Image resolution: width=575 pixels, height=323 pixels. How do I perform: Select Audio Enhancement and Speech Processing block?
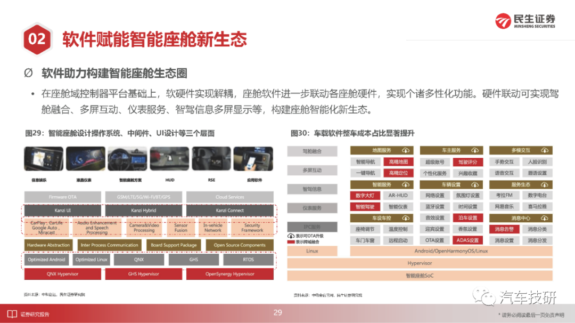pos(97,228)
